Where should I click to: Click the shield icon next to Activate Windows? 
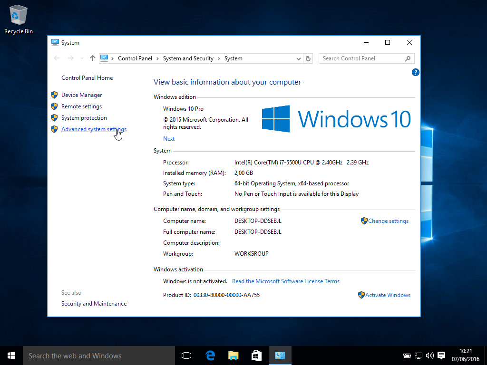(361, 295)
